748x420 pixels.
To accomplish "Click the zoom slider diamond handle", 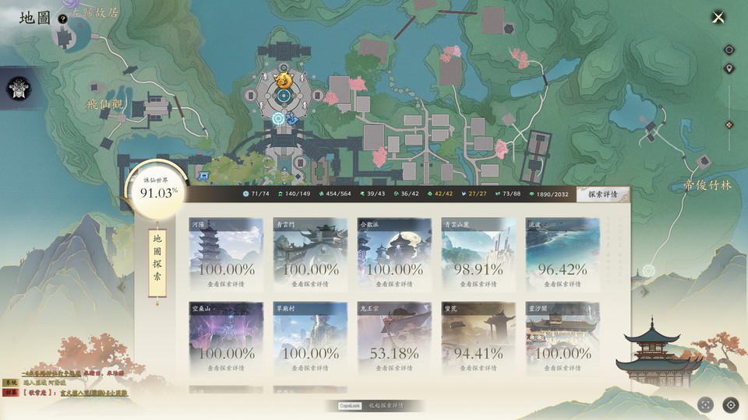I will pyautogui.click(x=729, y=124).
